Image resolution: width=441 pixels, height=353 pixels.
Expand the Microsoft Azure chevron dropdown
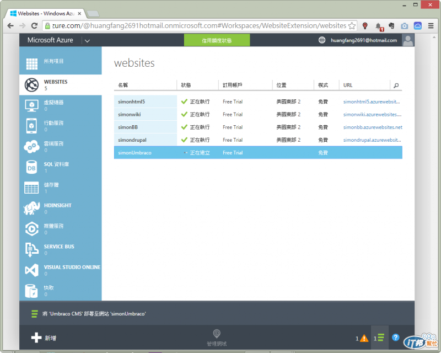coord(87,41)
